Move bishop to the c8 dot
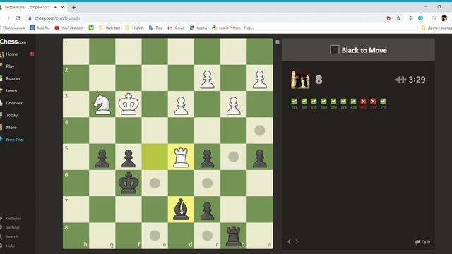The height and width of the screenshot is (254, 452). tap(207, 236)
